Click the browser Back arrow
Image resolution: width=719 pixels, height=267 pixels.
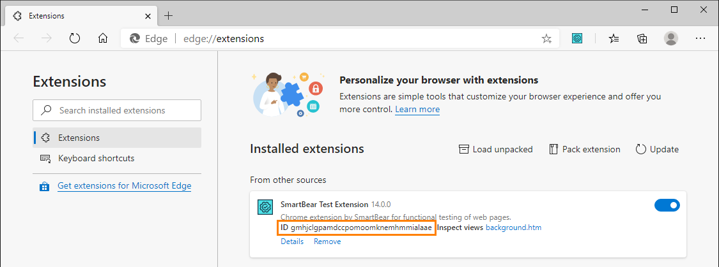coord(19,38)
